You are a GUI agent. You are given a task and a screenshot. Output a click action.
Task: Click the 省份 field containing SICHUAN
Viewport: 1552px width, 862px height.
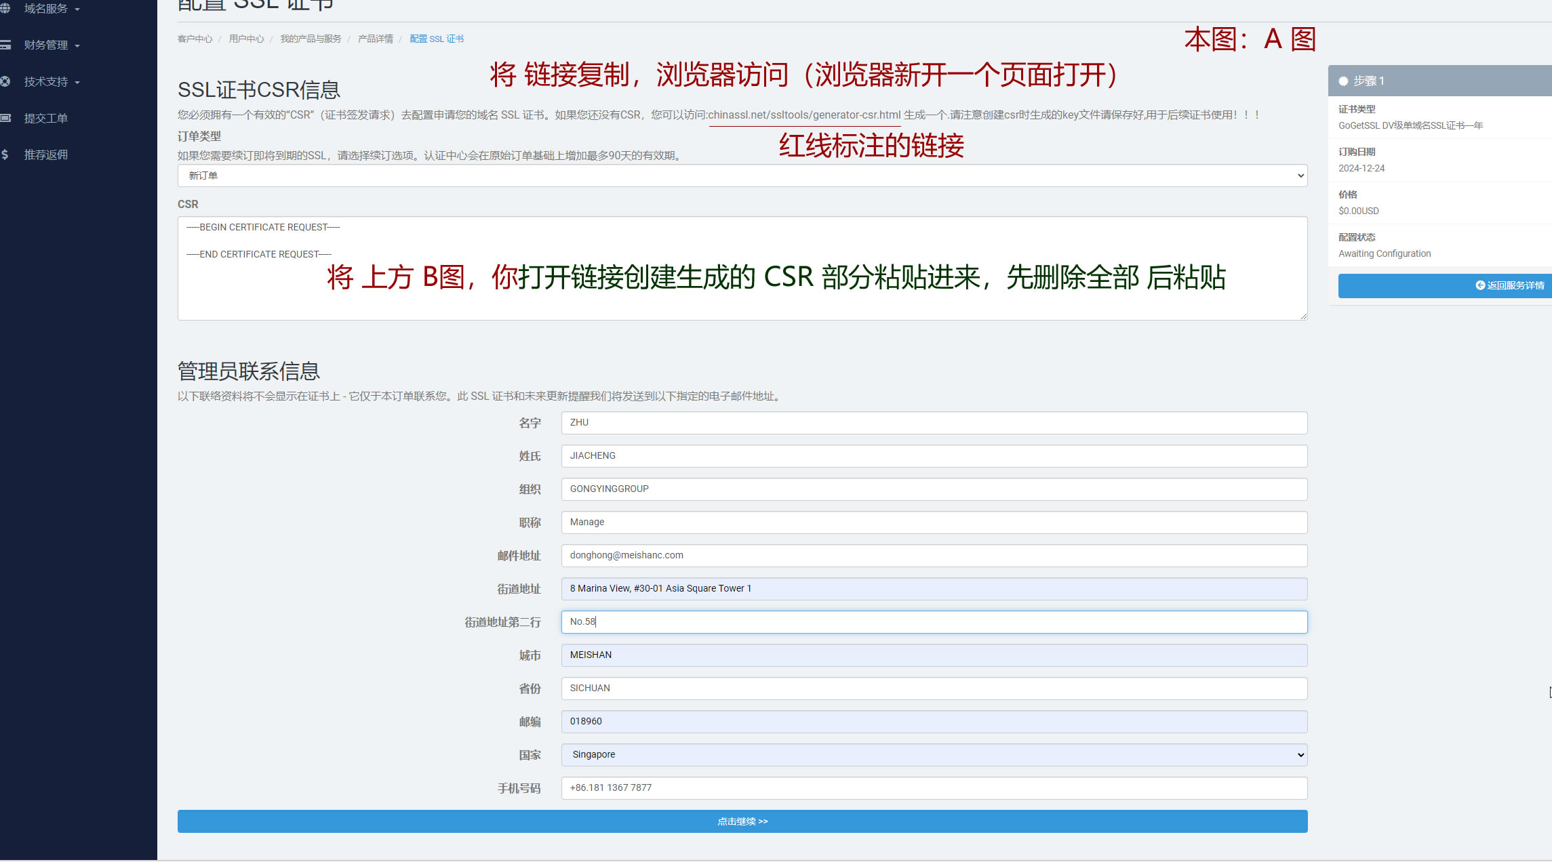934,689
